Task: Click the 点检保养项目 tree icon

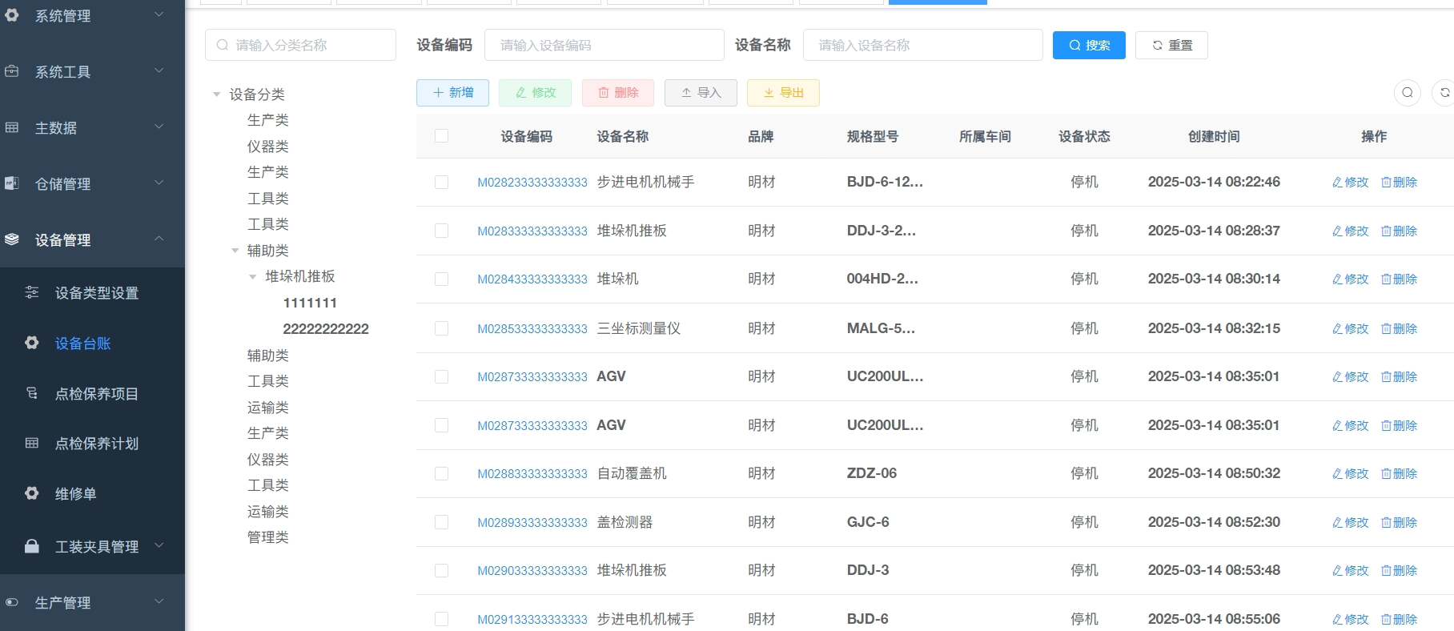Action: (32, 393)
